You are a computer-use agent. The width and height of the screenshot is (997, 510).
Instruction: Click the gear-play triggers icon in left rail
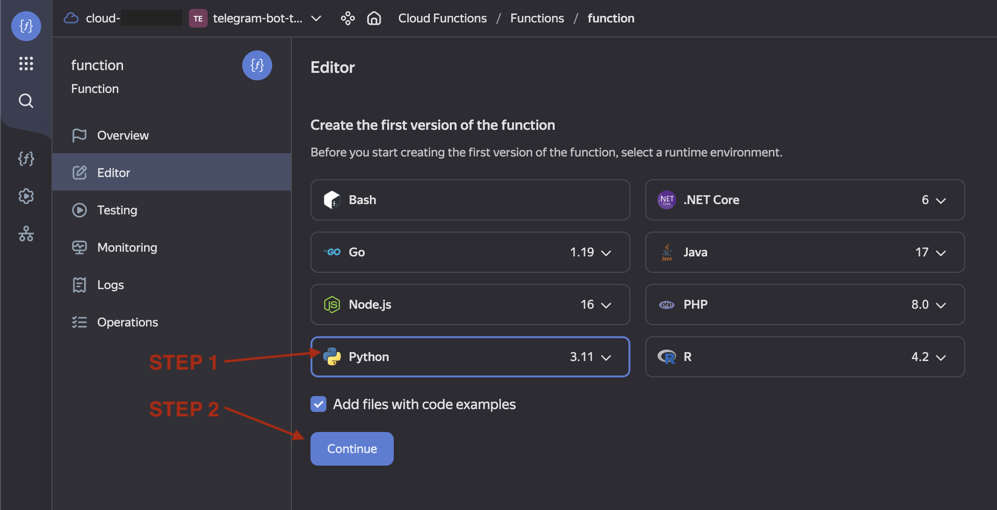26,196
